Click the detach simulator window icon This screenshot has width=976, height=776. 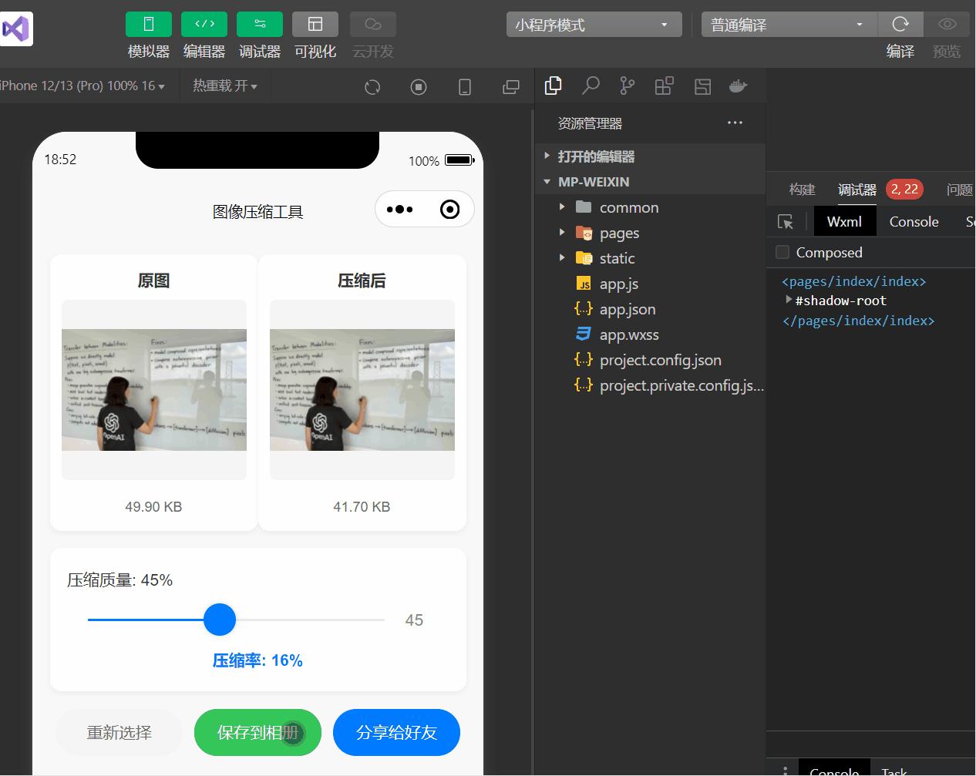point(511,87)
